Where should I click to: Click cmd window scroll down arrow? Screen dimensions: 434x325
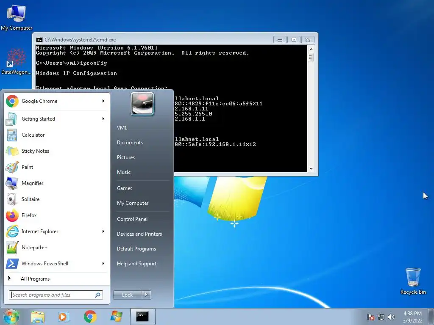(x=311, y=169)
